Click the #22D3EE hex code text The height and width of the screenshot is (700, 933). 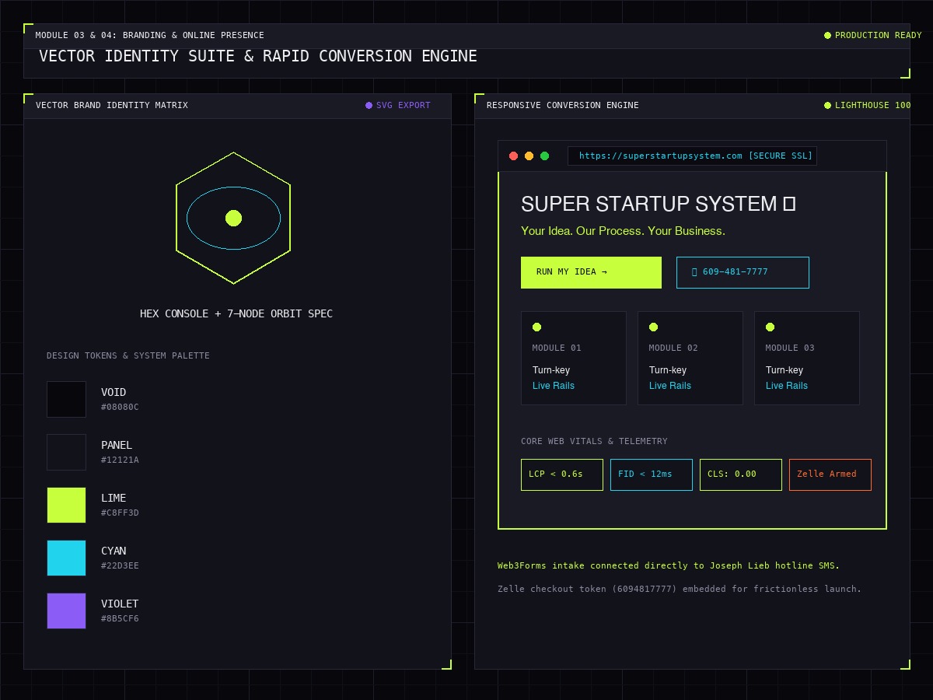pyautogui.click(x=120, y=565)
